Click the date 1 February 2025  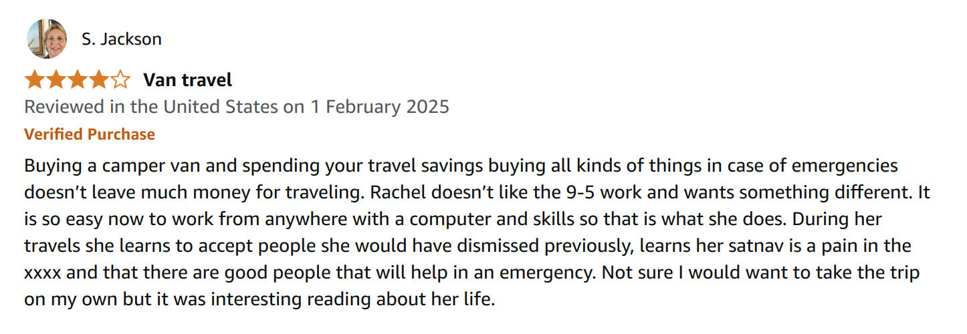380,107
